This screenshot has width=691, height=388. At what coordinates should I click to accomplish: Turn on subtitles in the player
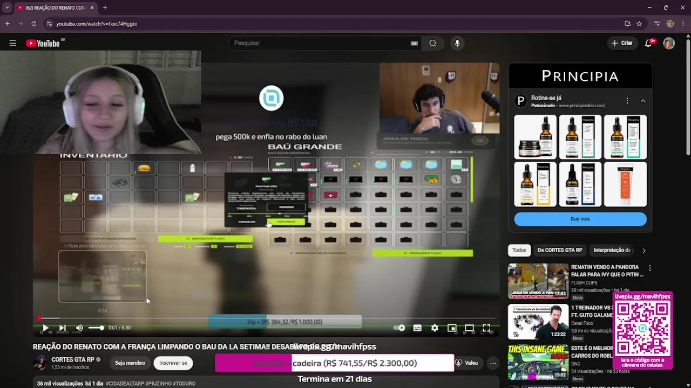[x=417, y=328]
